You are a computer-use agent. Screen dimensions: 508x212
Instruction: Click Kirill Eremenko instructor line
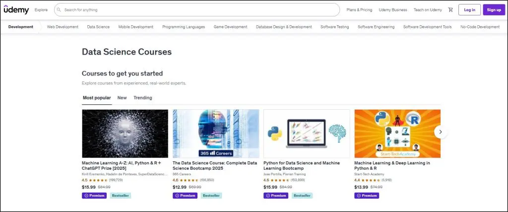pyautogui.click(x=125, y=174)
